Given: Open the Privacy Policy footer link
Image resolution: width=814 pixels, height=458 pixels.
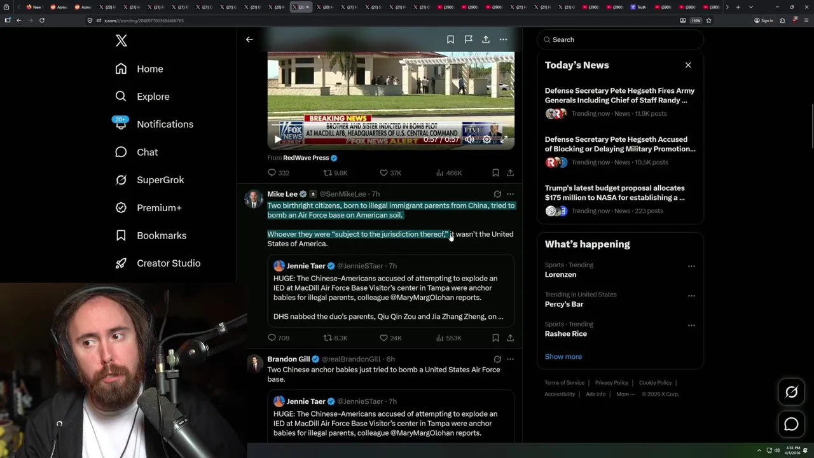Looking at the screenshot, I should pos(611,383).
